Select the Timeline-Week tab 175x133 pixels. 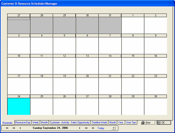click(x=99, y=122)
